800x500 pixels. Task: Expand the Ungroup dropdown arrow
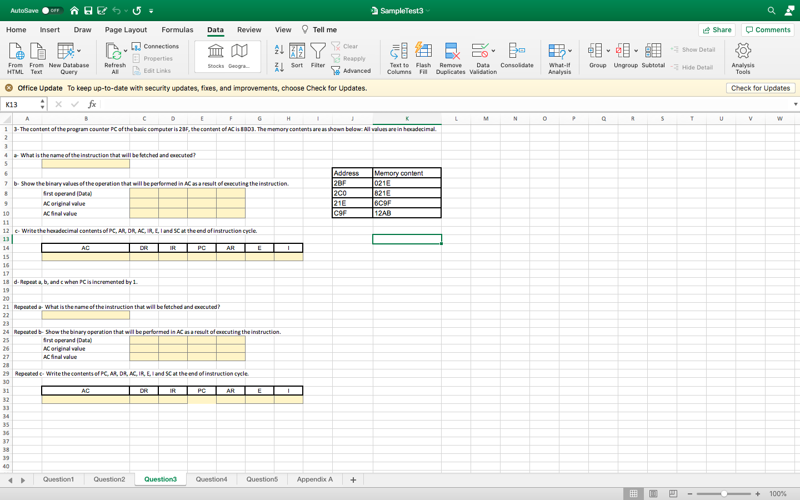636,51
